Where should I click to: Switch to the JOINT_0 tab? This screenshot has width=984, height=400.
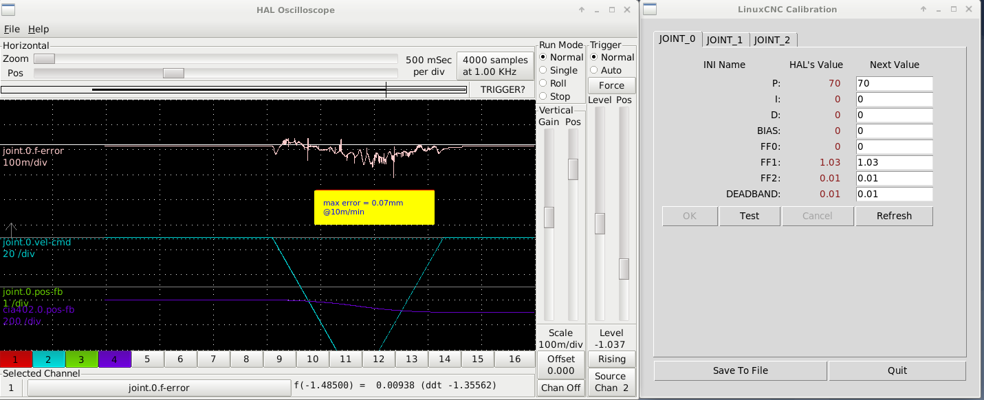tap(677, 38)
